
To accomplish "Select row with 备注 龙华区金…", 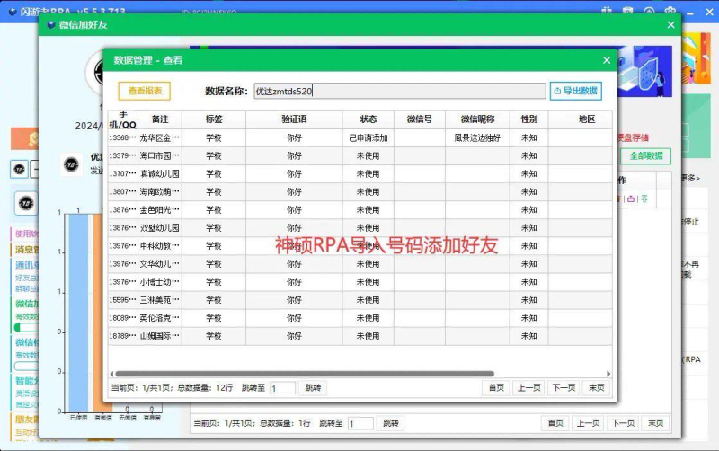I will pyautogui.click(x=360, y=138).
